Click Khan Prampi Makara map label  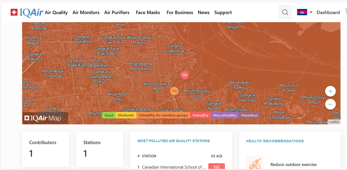[x=139, y=40]
